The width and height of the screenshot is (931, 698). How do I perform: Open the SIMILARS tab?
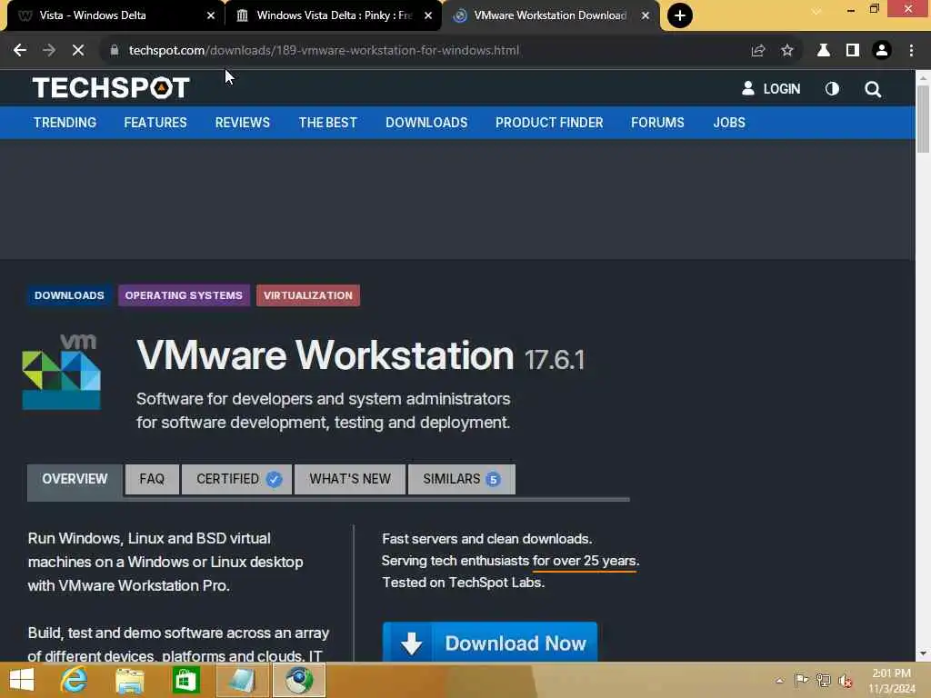pos(461,479)
